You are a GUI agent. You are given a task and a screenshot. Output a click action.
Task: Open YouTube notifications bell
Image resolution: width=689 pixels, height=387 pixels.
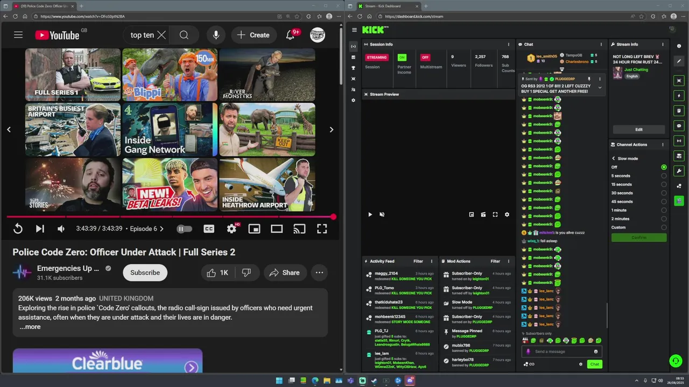click(290, 35)
